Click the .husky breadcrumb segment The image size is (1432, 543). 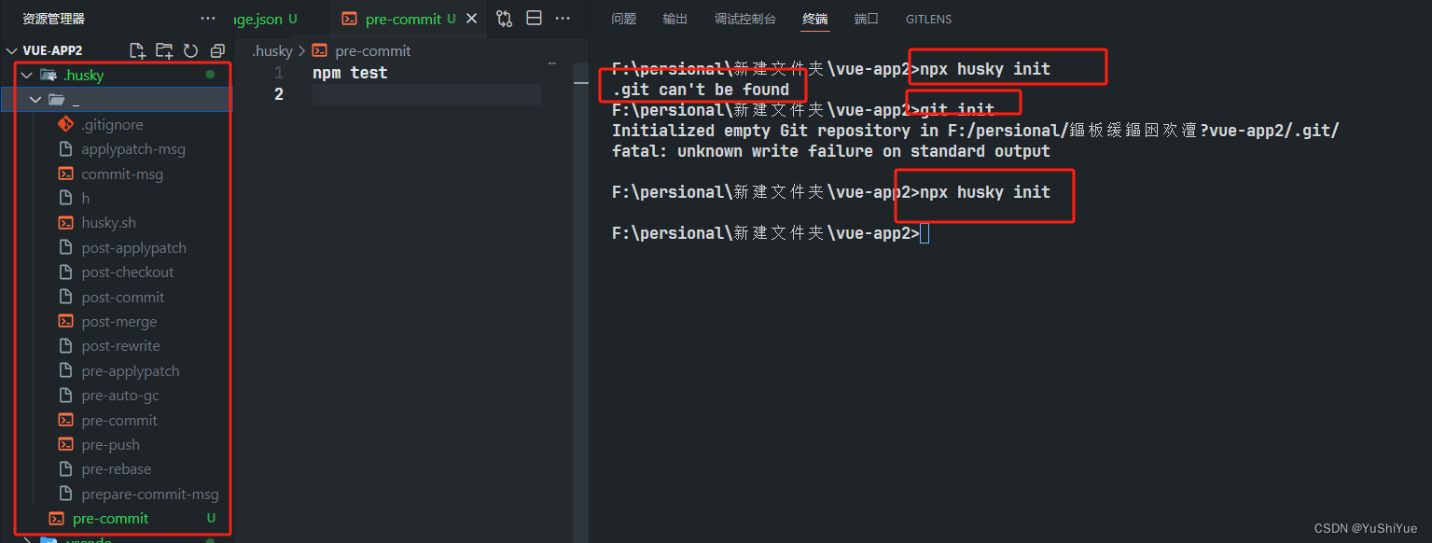pos(272,51)
